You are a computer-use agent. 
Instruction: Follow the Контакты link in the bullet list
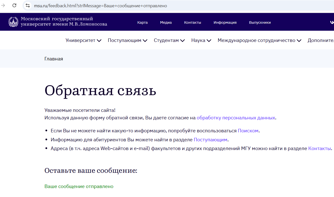click(x=320, y=148)
